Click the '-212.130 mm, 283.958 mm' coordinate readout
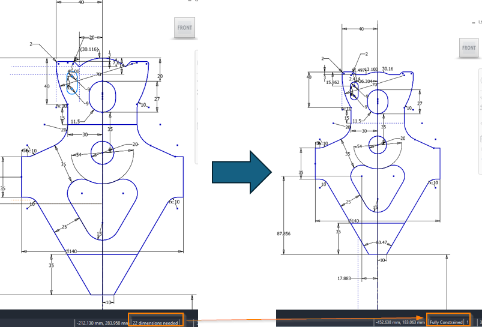482x327 pixels. coord(103,323)
